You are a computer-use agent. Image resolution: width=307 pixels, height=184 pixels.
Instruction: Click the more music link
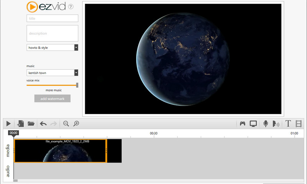(54, 90)
